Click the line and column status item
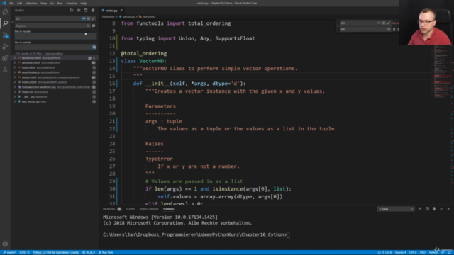The image size is (454, 255). 384,252
